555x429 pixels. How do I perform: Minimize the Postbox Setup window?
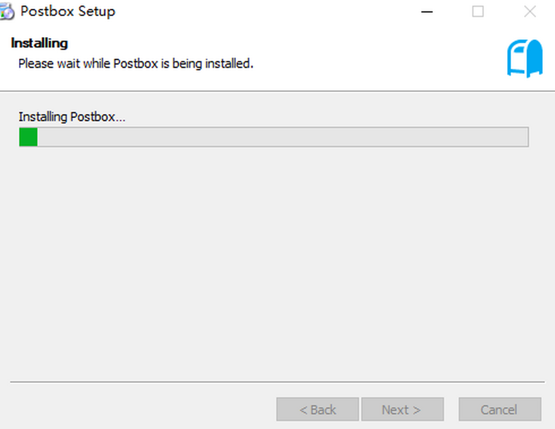point(427,12)
